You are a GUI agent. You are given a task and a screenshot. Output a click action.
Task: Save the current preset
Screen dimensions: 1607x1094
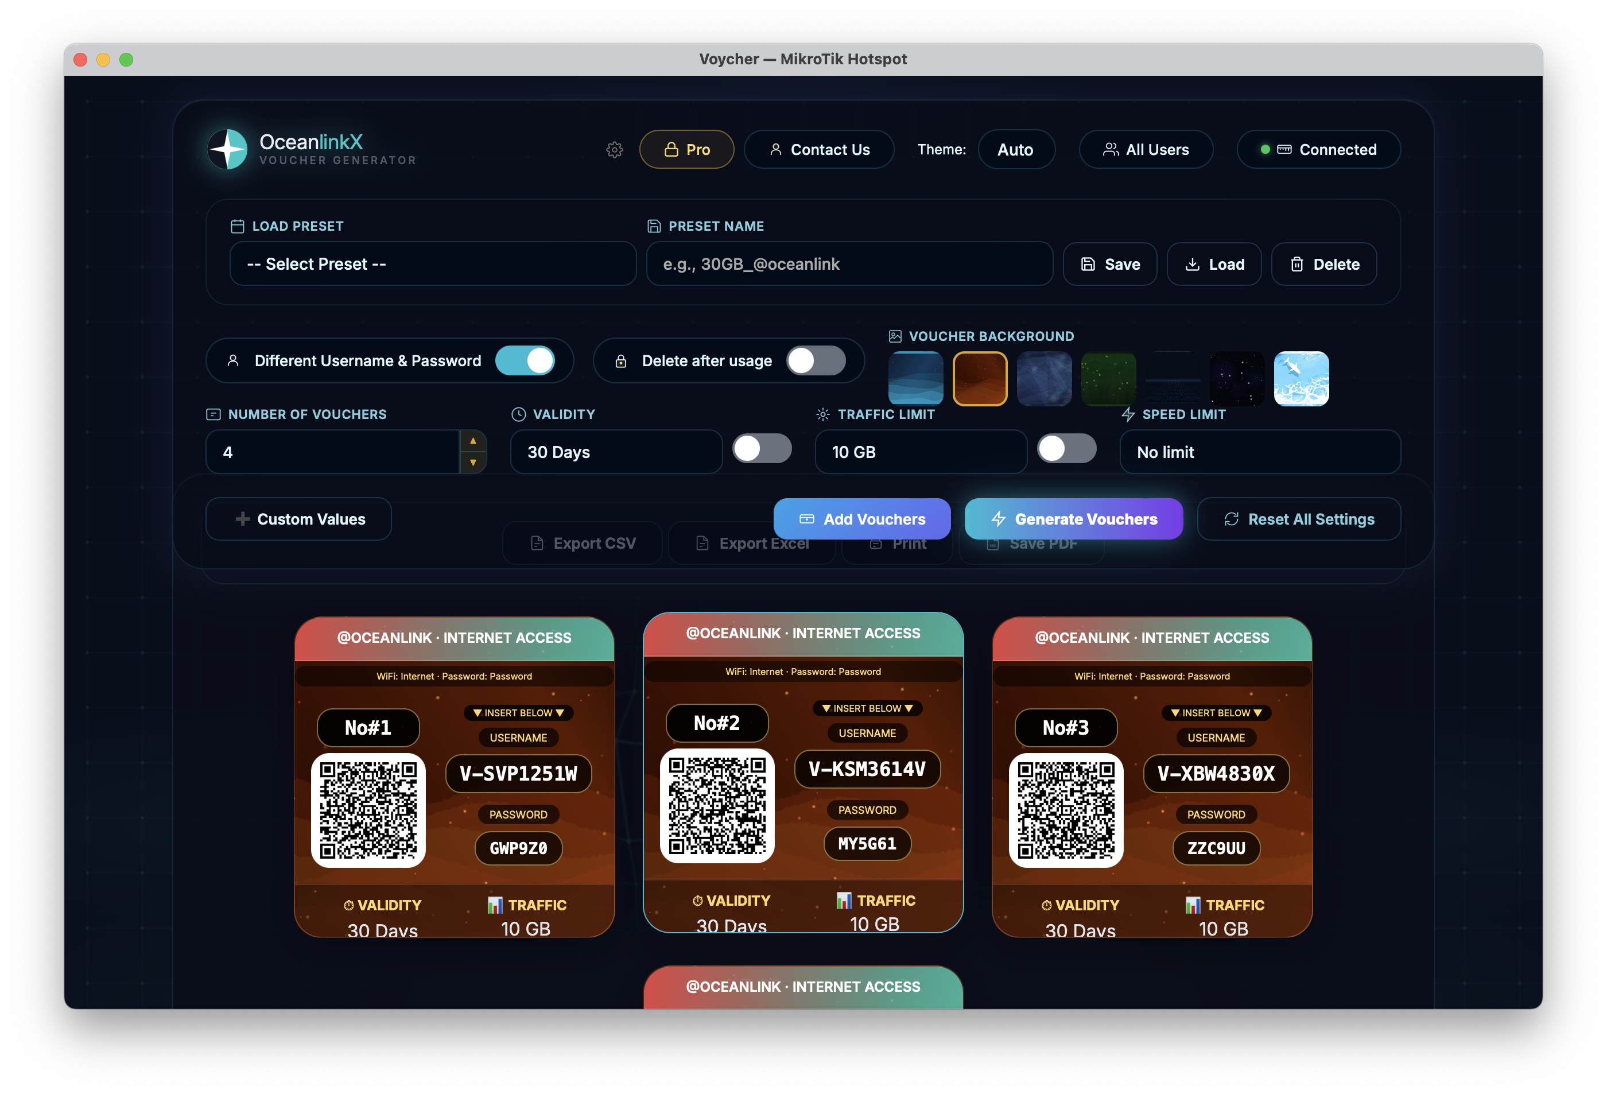(x=1110, y=264)
